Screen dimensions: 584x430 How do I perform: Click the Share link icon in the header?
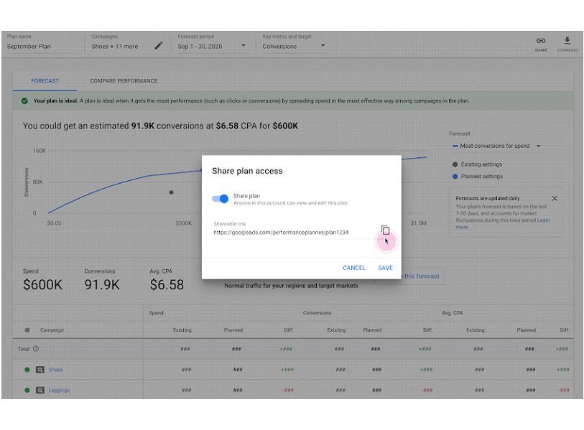tap(541, 41)
